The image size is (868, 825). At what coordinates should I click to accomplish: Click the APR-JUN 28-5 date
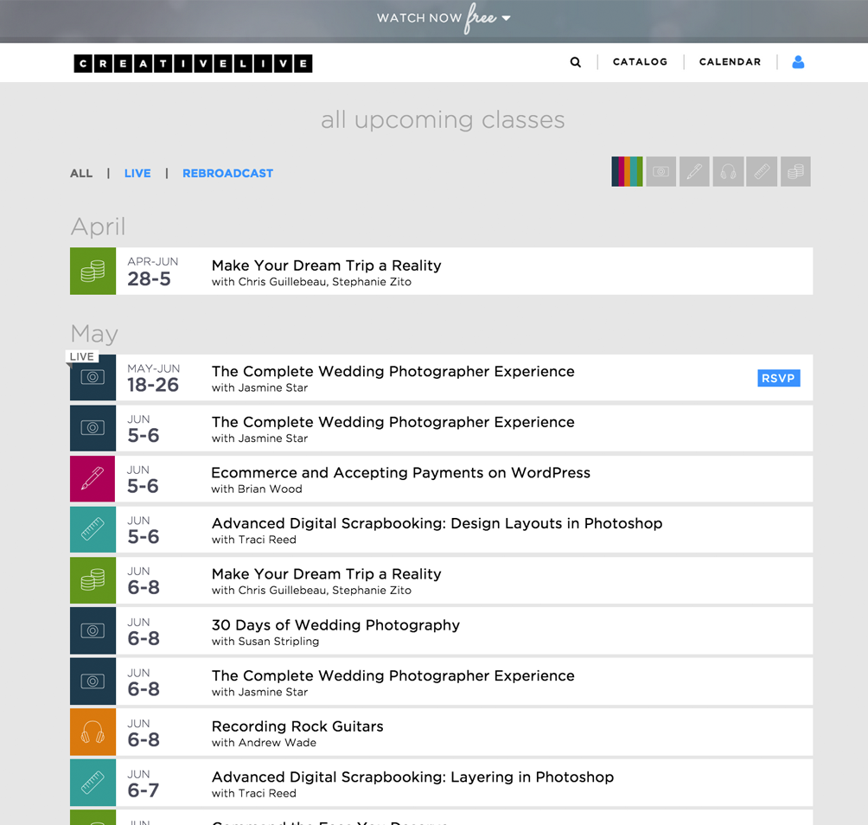[153, 272]
